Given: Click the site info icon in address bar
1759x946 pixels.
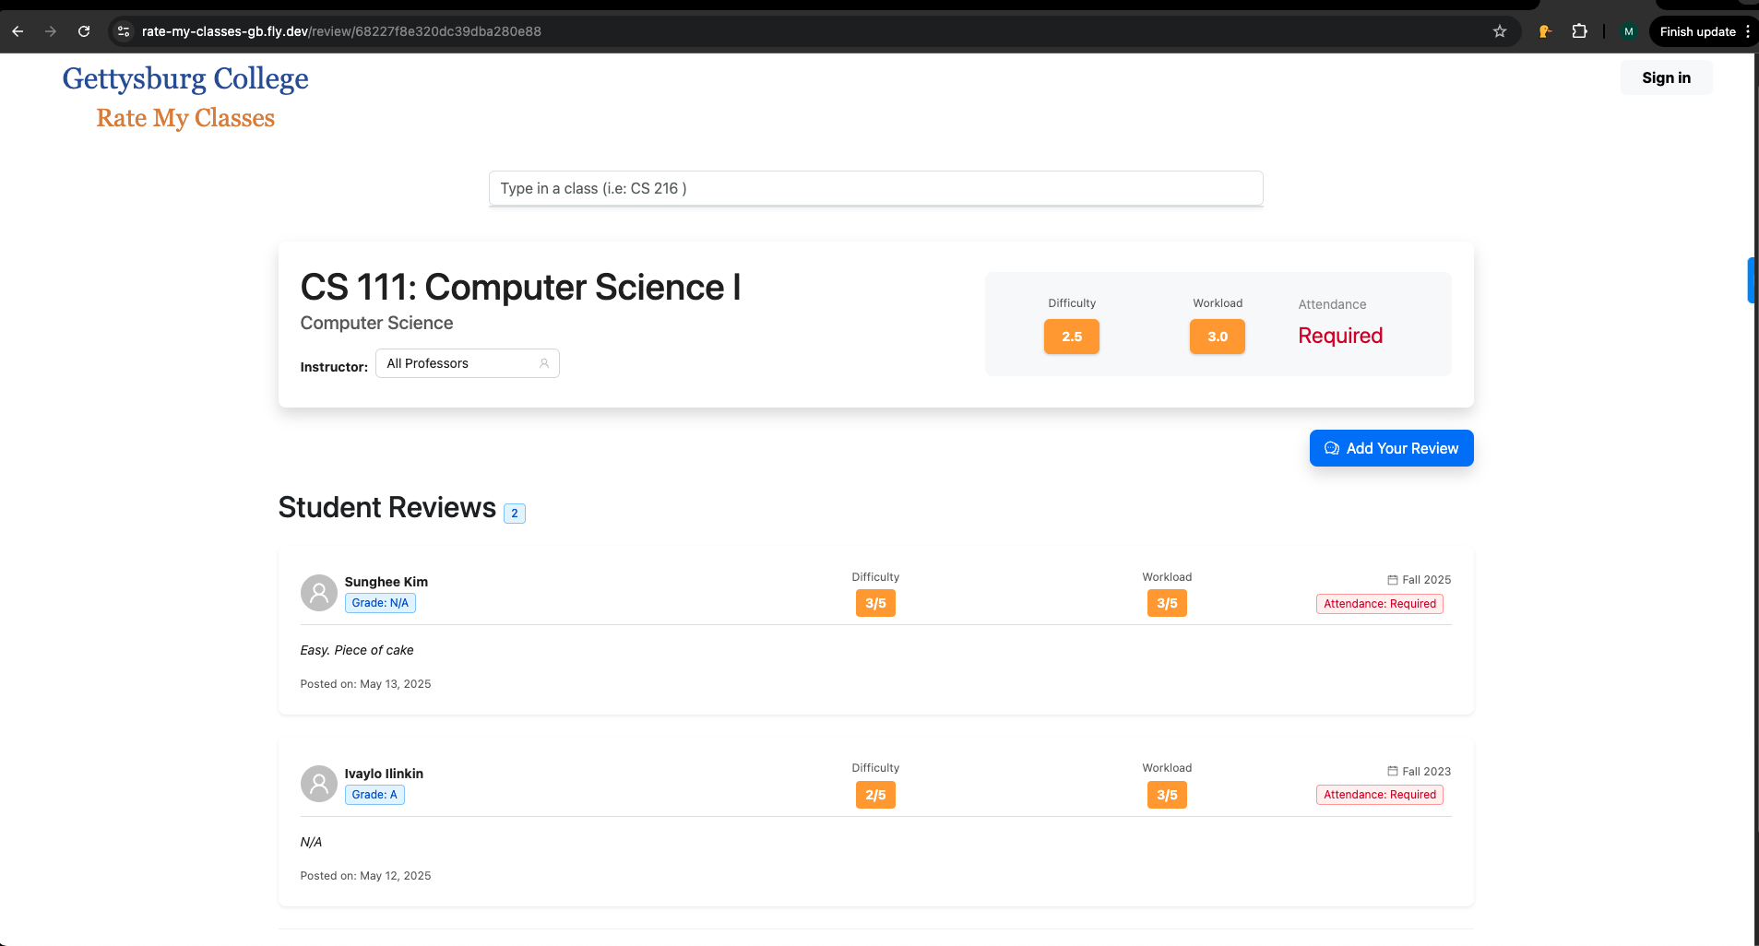Looking at the screenshot, I should [124, 31].
